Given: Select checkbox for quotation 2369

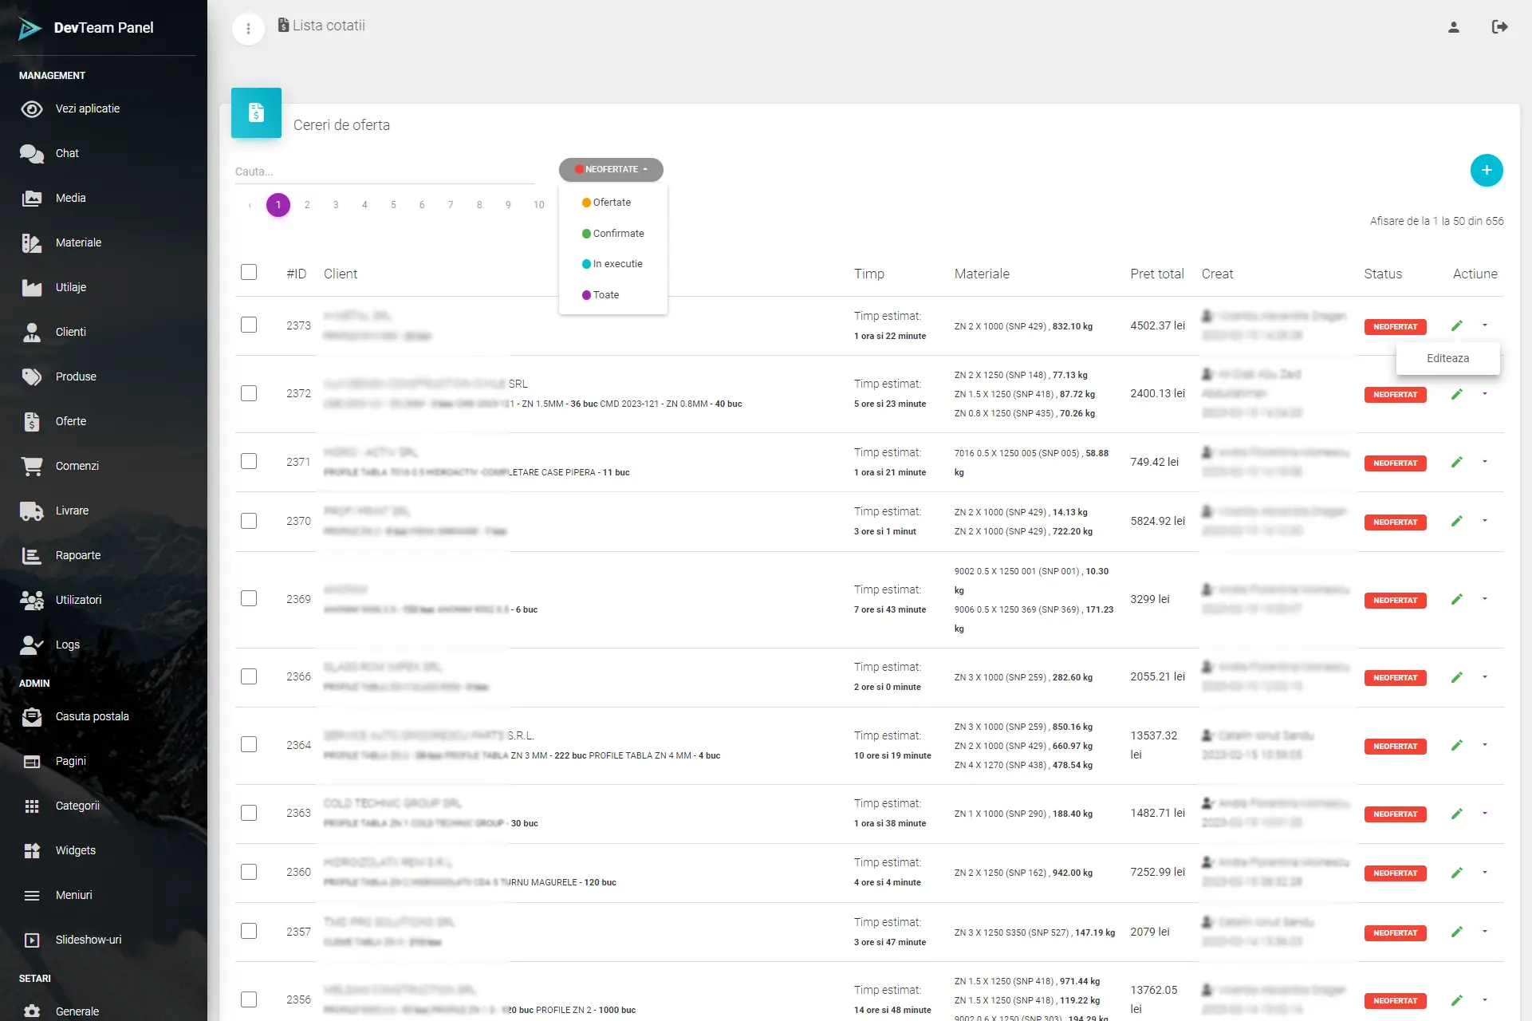Looking at the screenshot, I should 249,598.
